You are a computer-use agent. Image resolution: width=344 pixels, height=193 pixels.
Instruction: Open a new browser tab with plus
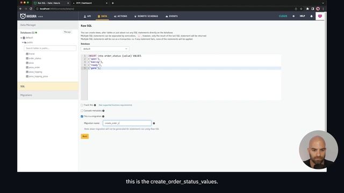[x=113, y=3]
